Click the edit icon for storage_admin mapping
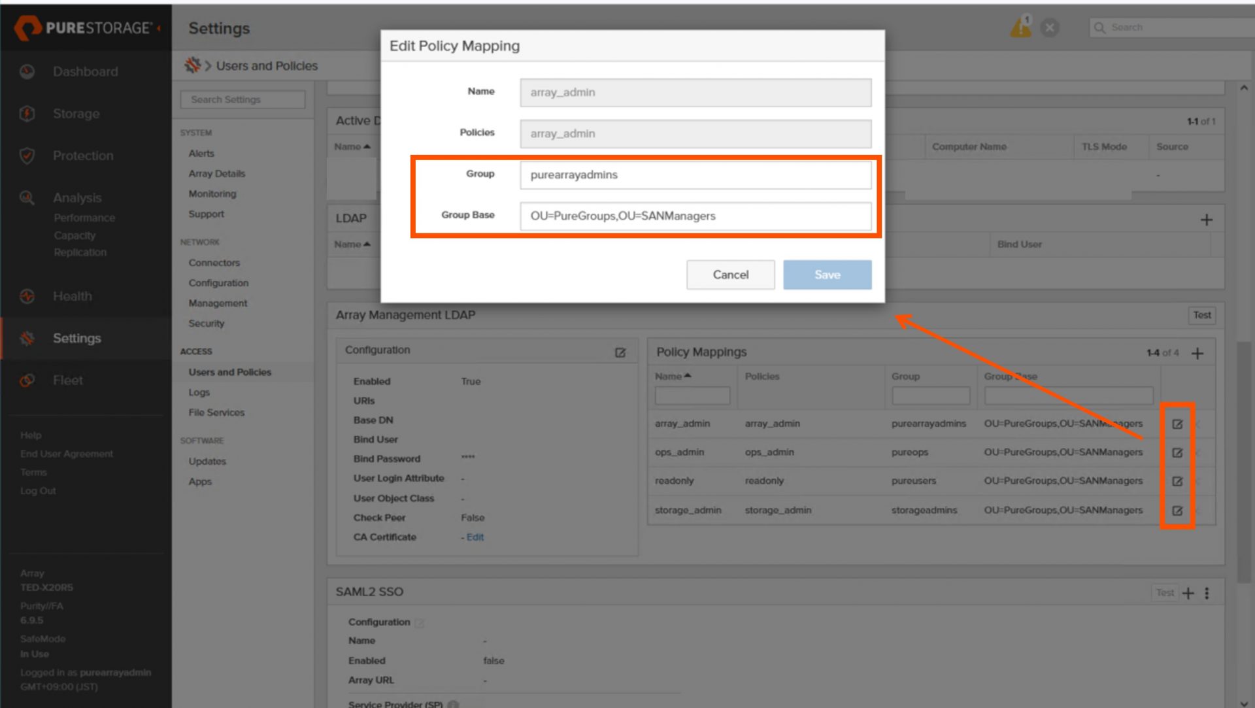Screen dimensions: 1255x708 pos(1177,511)
